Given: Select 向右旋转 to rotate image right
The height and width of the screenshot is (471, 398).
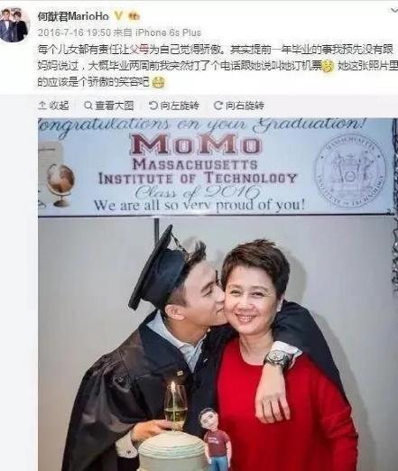Looking at the screenshot, I should click(239, 106).
